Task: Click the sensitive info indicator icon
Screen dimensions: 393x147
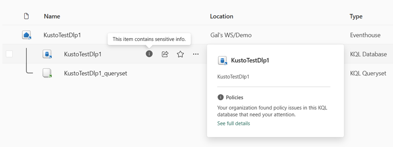Action: [x=149, y=54]
